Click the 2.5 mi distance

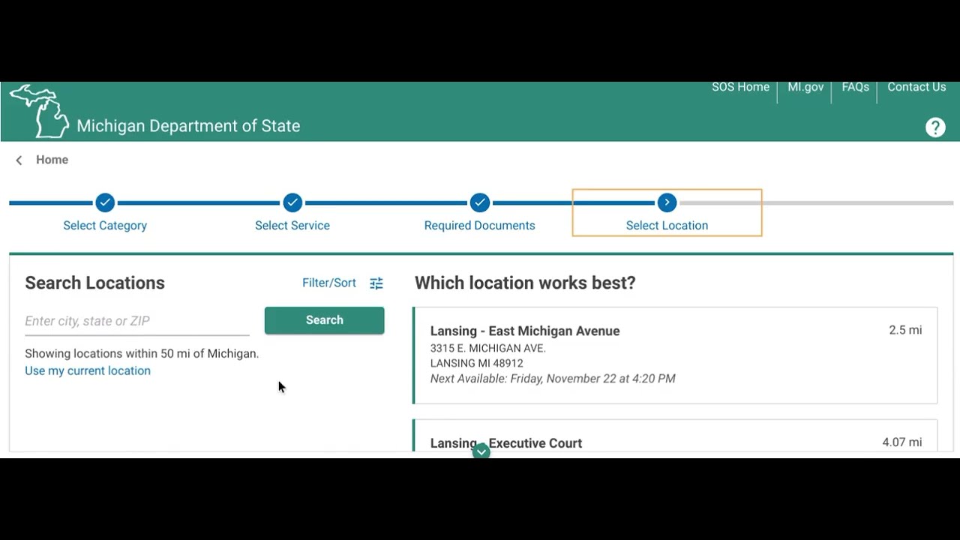point(905,330)
